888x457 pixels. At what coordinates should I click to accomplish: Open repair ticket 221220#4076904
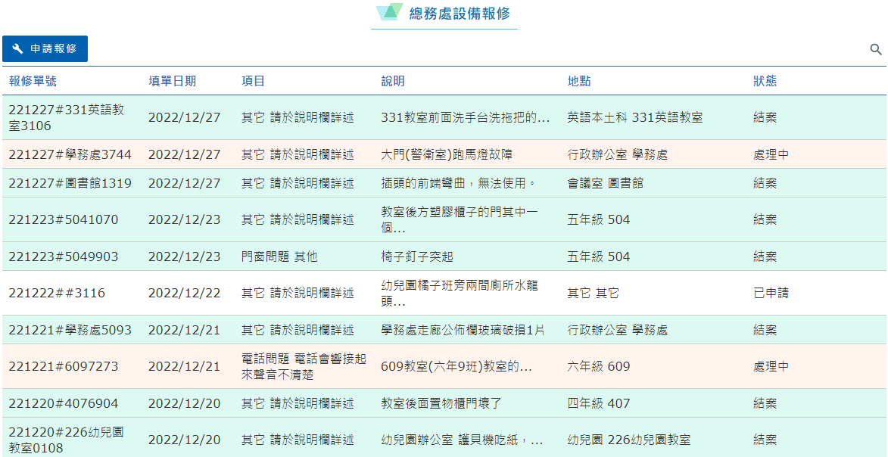[64, 403]
